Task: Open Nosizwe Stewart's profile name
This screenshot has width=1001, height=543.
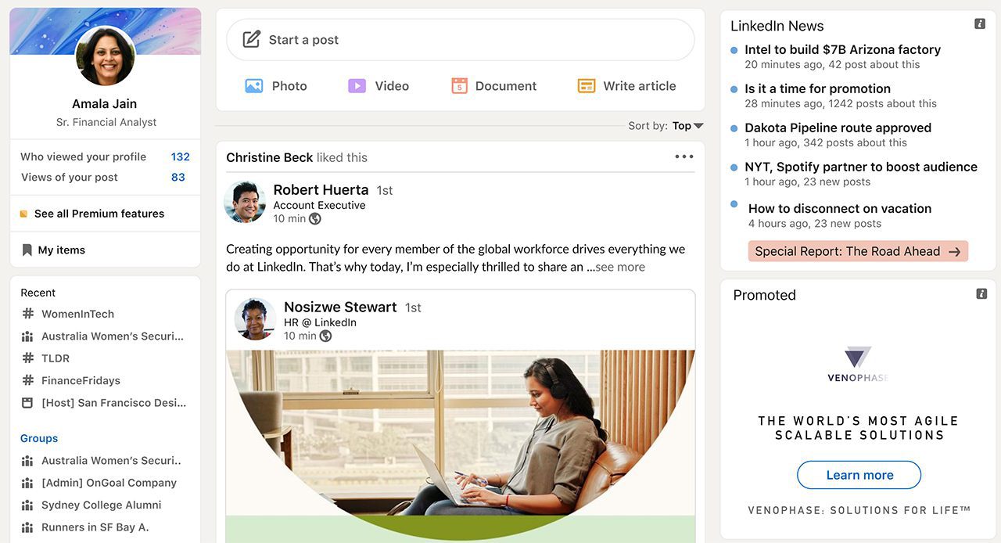Action: (340, 307)
